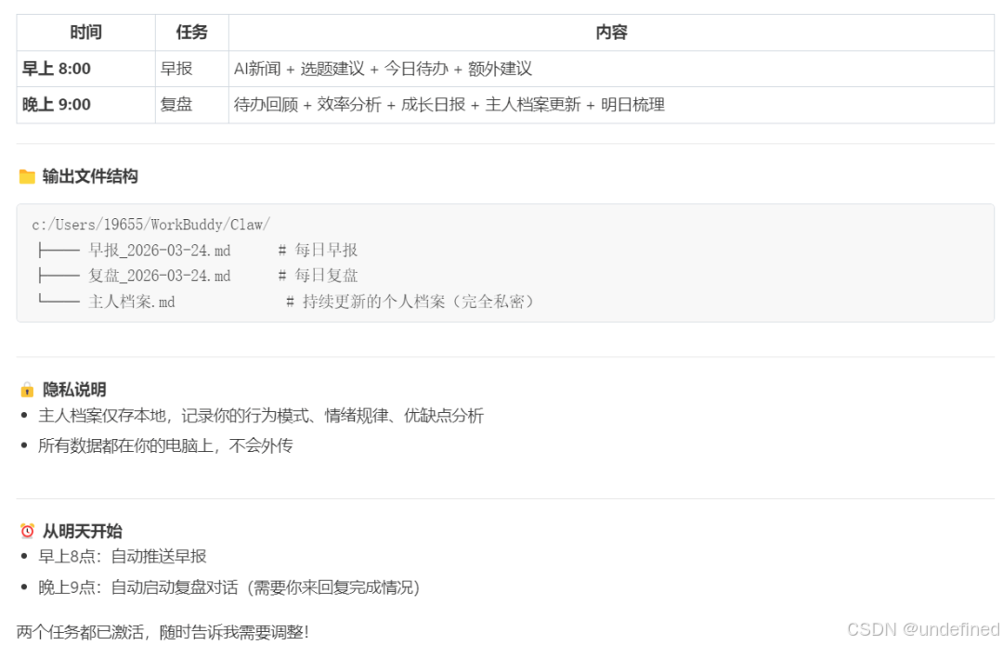Image resolution: width=1003 pixels, height=645 pixels.
Task: Click the 输出文件结构 heading
Action: (90, 176)
